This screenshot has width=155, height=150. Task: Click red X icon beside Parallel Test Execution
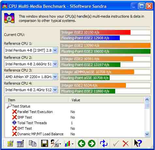[x=14, y=112]
